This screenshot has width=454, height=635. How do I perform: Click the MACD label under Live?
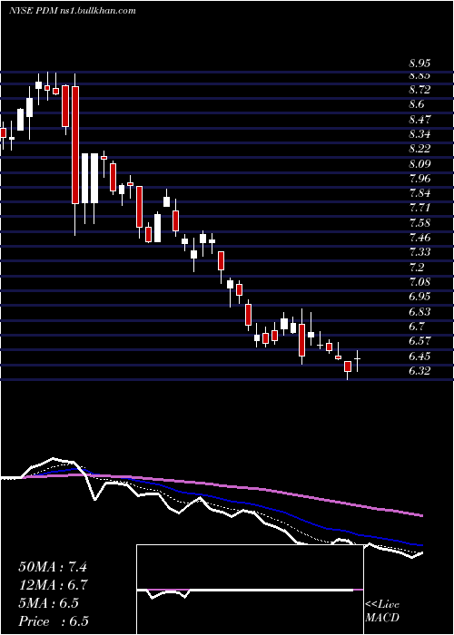point(382,619)
